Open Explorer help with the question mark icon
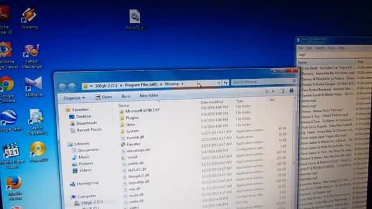The image size is (372, 209). [x=291, y=91]
